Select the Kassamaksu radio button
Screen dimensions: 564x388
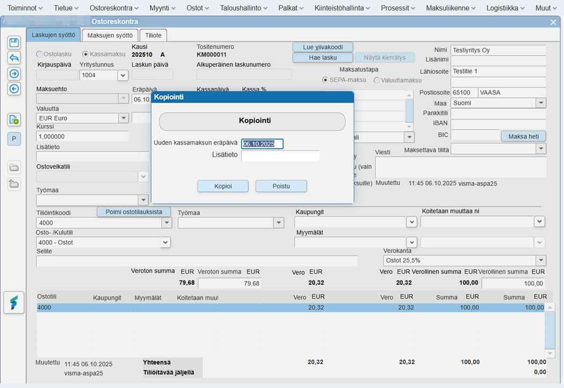86,54
